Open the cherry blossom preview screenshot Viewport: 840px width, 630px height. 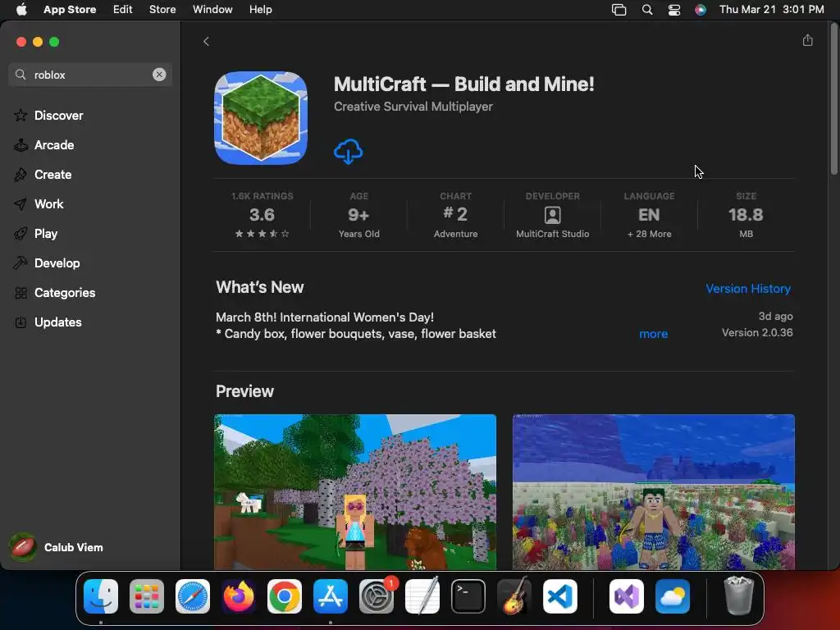click(x=355, y=492)
